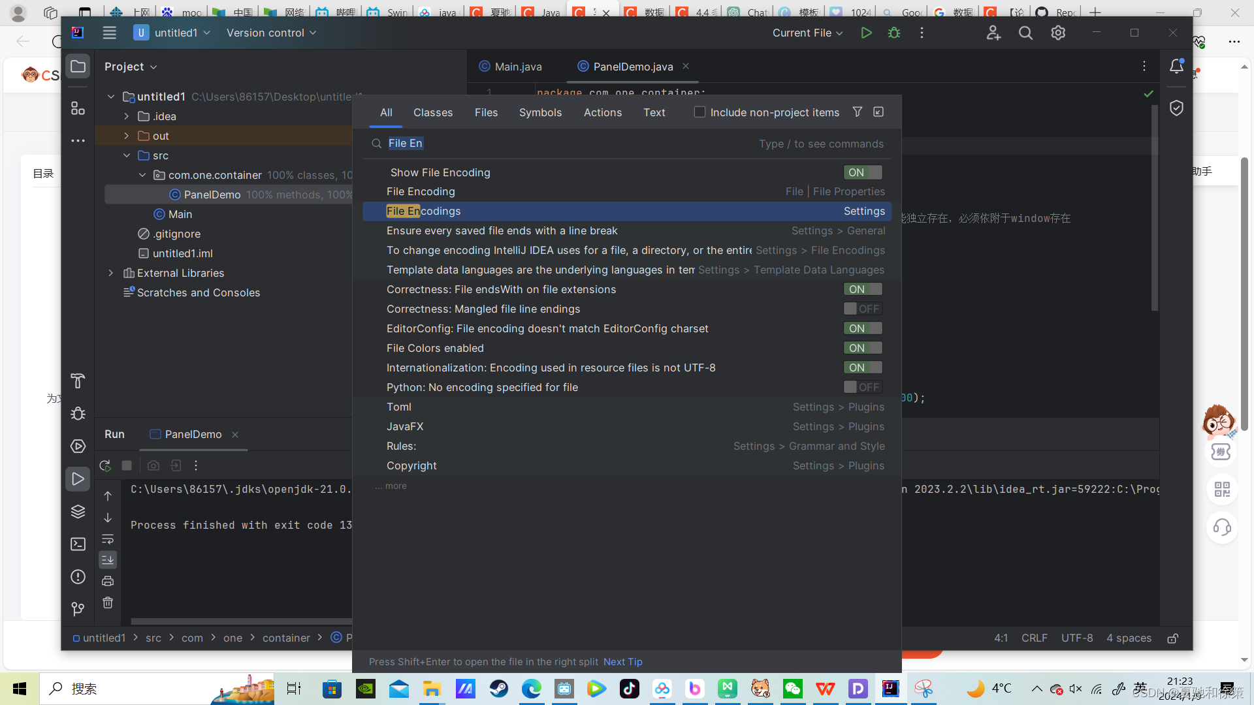Open WeChat from Windows taskbar
1254x705 pixels.
pyautogui.click(x=793, y=689)
